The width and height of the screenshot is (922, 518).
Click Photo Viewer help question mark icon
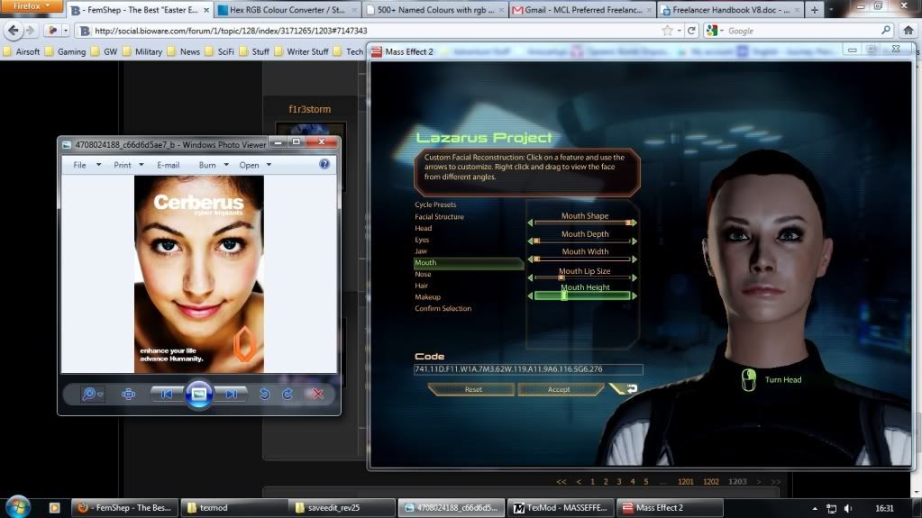click(324, 165)
